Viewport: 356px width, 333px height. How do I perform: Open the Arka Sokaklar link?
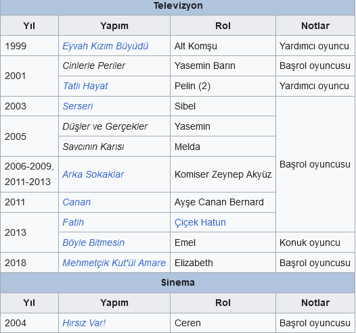click(x=93, y=174)
